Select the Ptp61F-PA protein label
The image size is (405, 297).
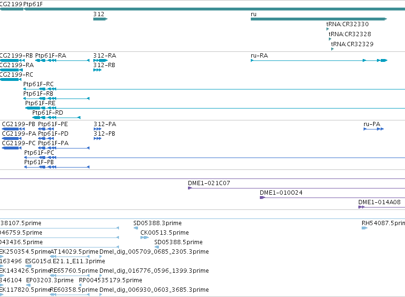point(53,143)
